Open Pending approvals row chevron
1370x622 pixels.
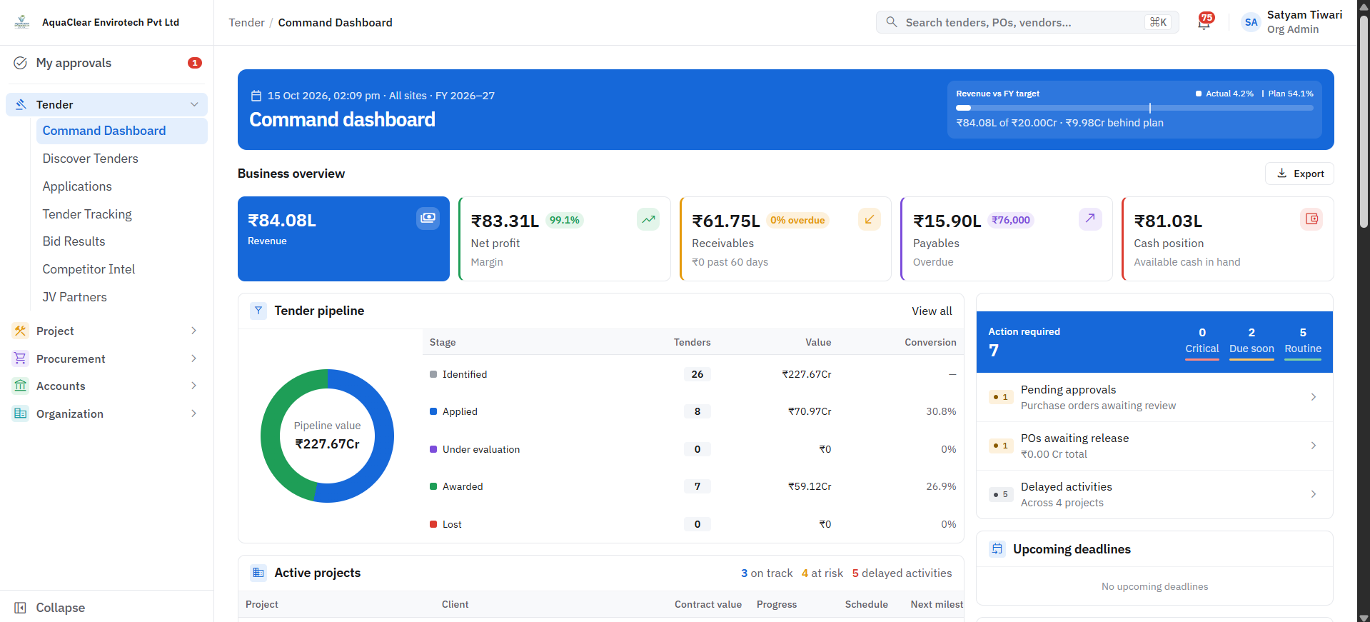click(1314, 397)
